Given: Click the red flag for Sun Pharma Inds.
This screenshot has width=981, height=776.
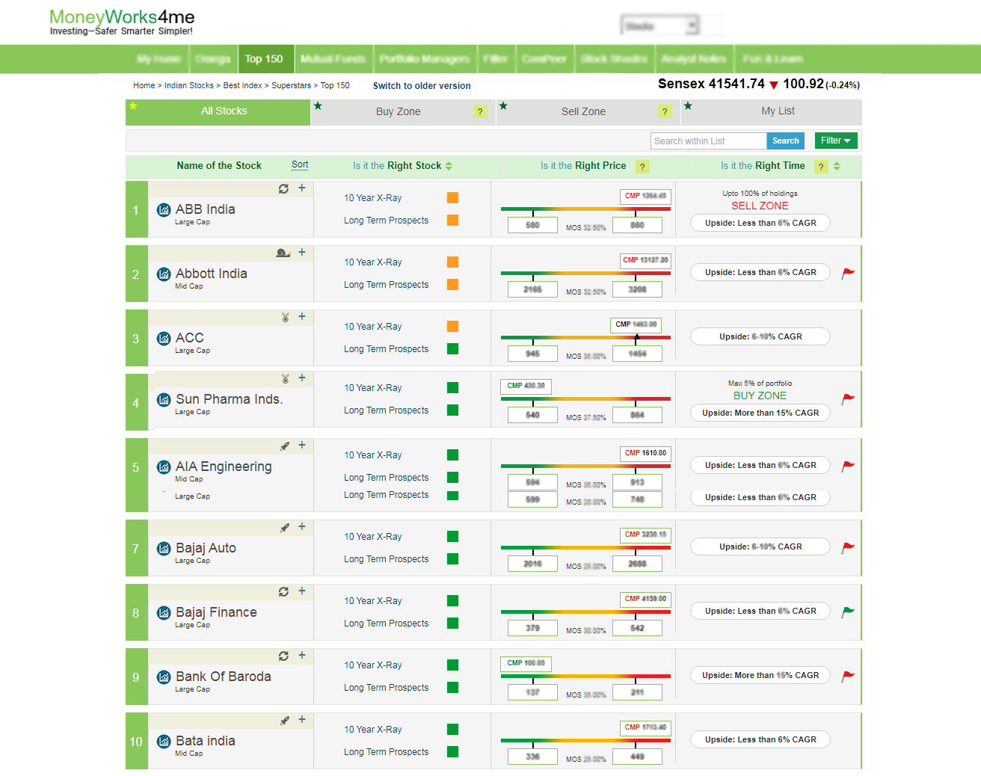Looking at the screenshot, I should click(847, 399).
